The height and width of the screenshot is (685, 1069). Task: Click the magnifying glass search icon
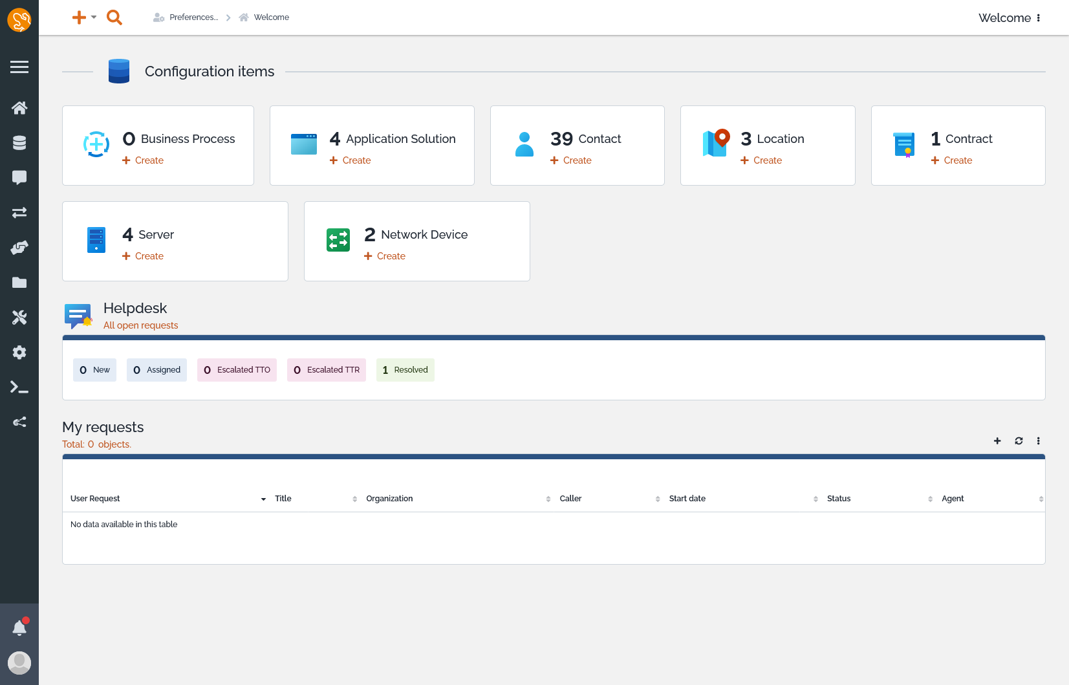[x=114, y=17]
